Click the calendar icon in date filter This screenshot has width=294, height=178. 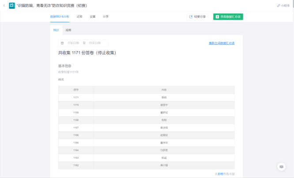pyautogui.click(x=62, y=43)
